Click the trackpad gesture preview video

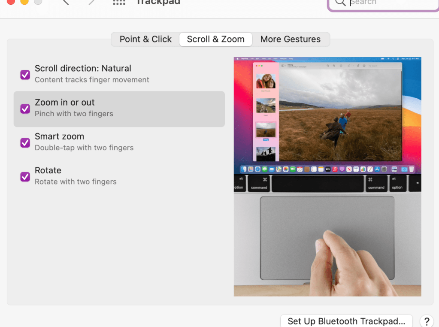pyautogui.click(x=327, y=176)
